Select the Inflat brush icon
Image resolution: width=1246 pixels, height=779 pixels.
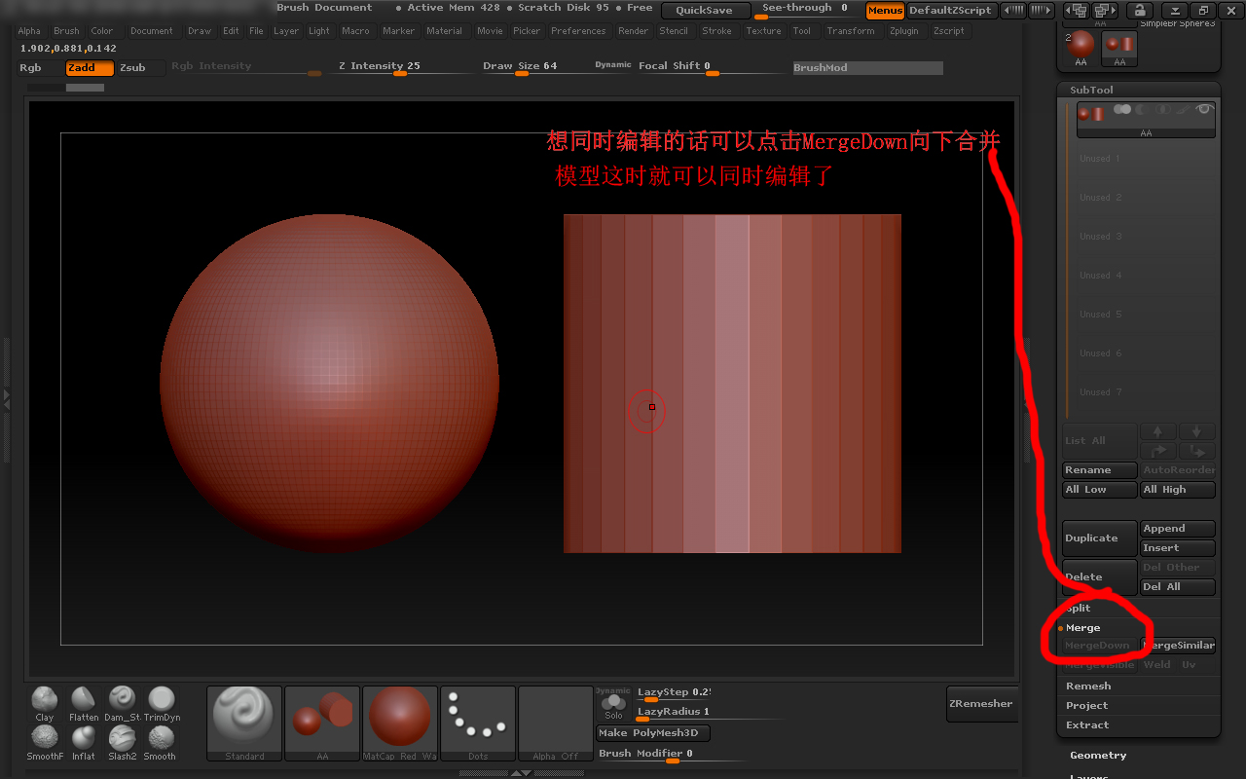tap(84, 742)
